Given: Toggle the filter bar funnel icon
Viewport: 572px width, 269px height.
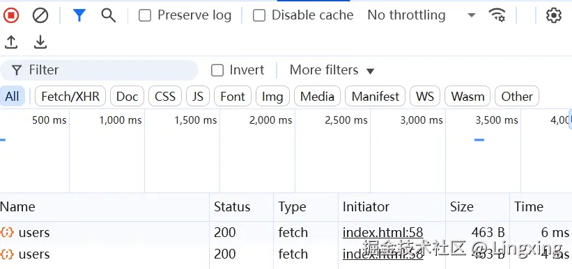Looking at the screenshot, I should (x=79, y=15).
